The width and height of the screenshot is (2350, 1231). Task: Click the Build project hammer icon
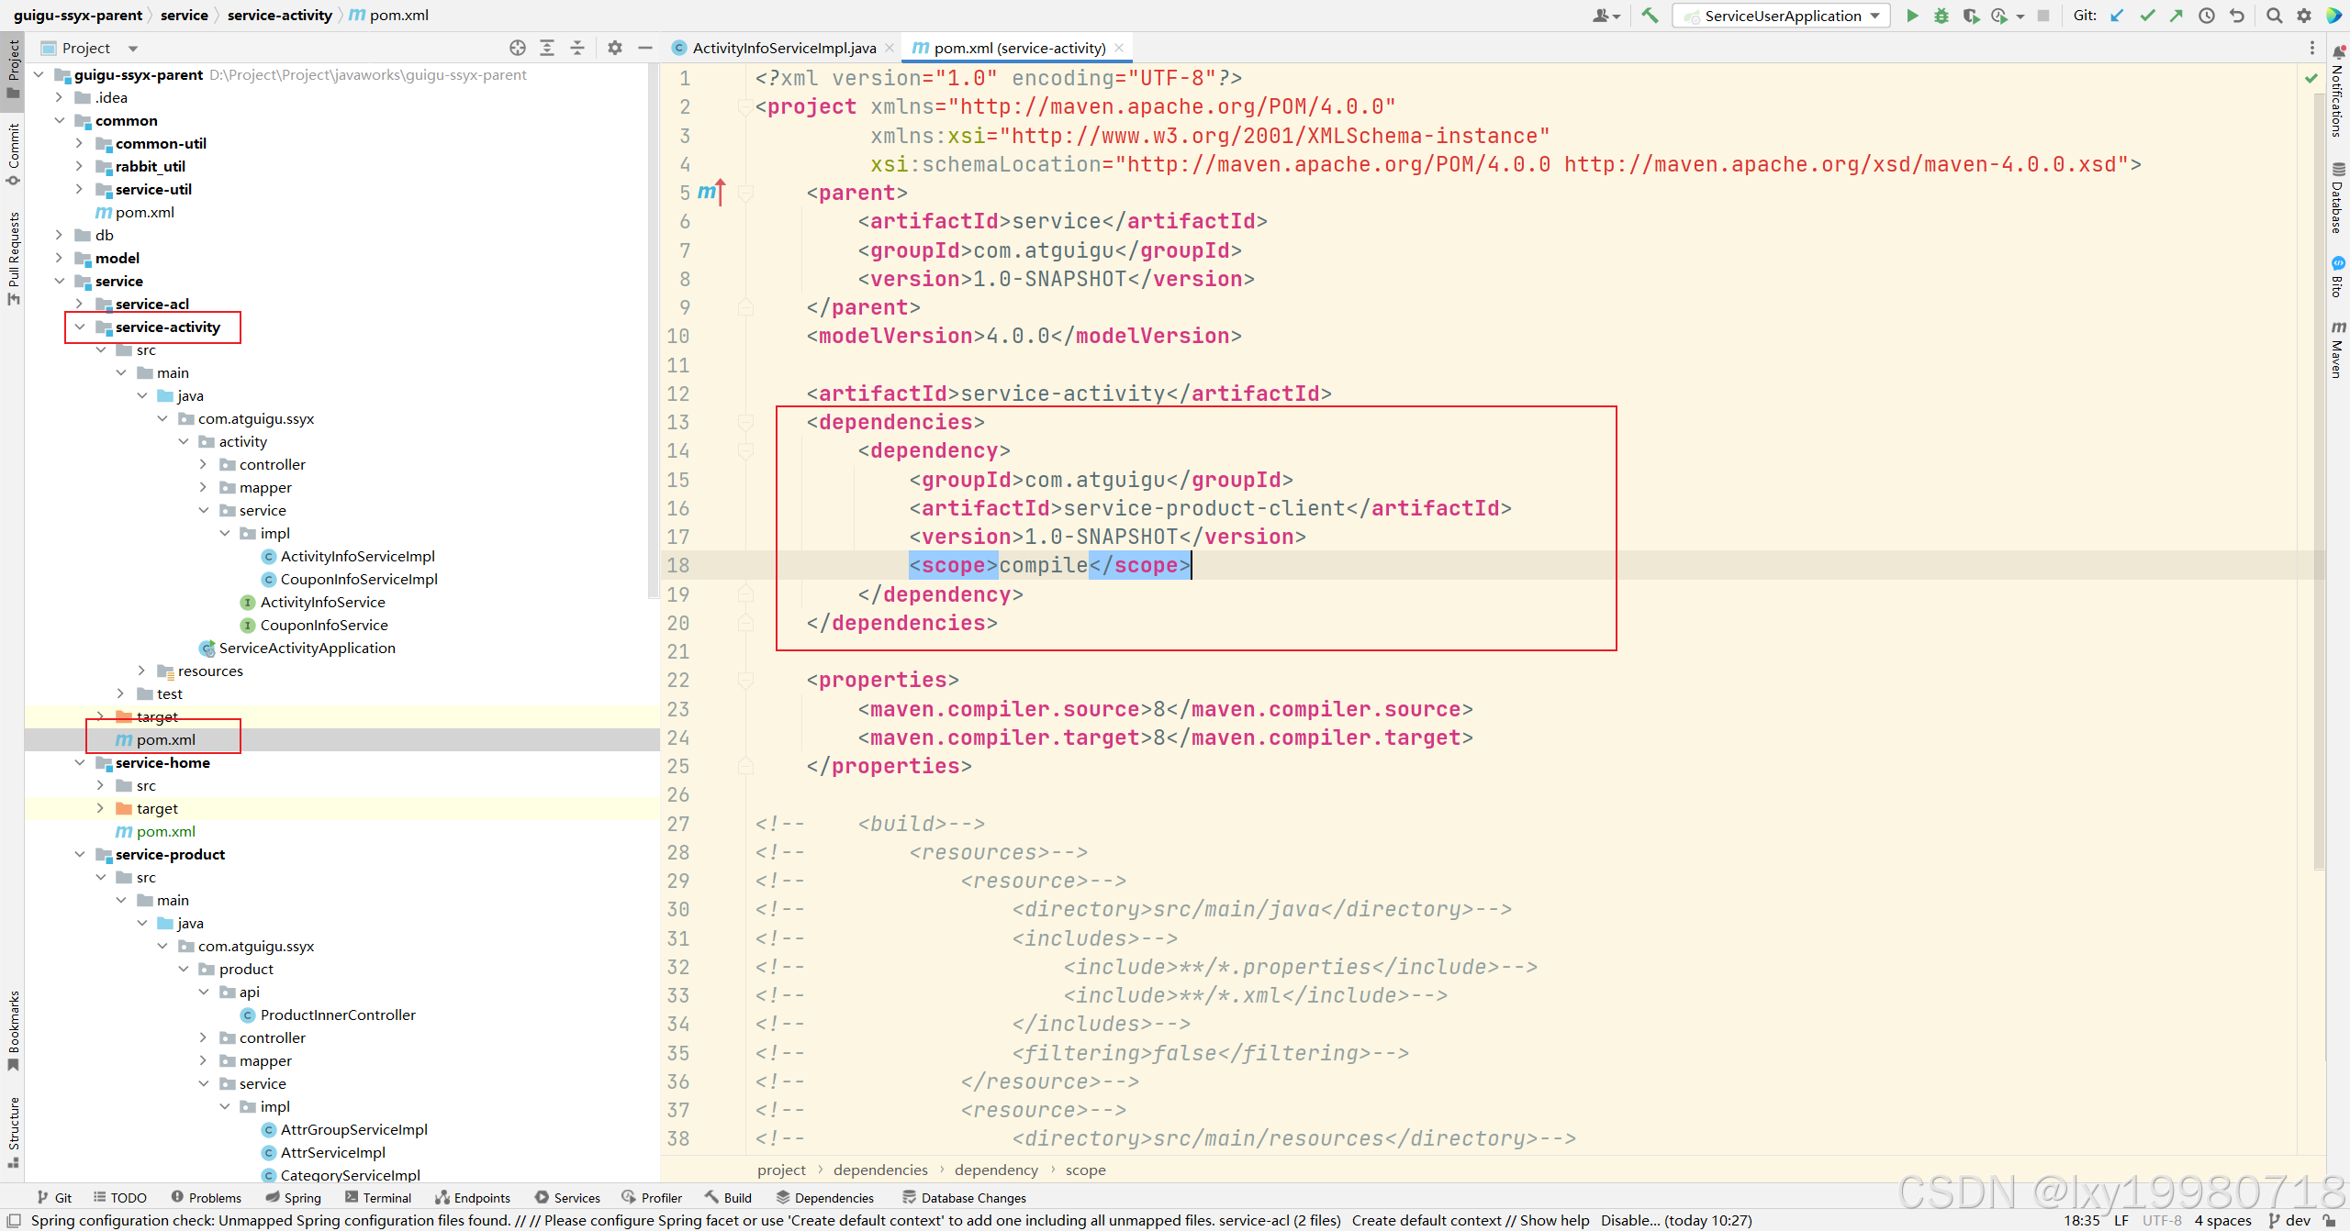[x=1650, y=16]
